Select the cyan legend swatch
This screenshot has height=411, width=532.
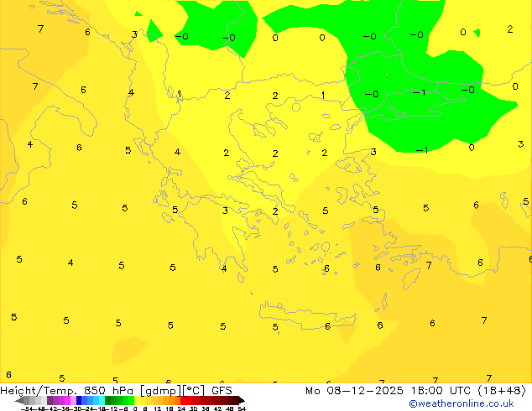click(x=102, y=400)
